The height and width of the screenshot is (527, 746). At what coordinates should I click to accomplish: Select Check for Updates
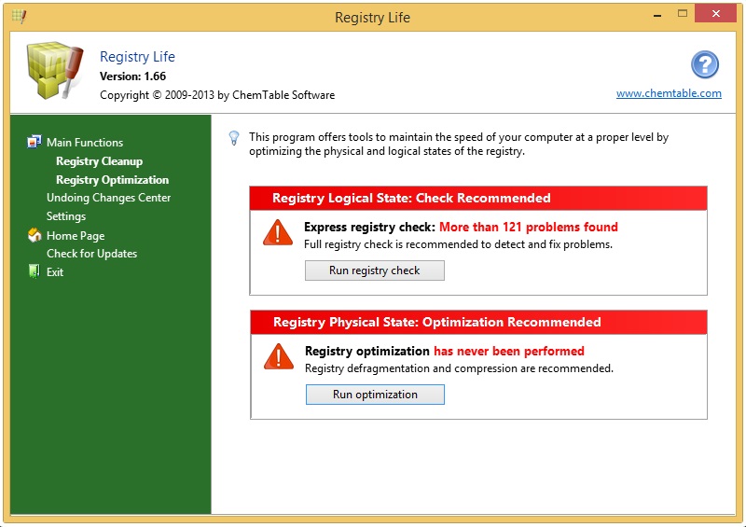click(91, 254)
